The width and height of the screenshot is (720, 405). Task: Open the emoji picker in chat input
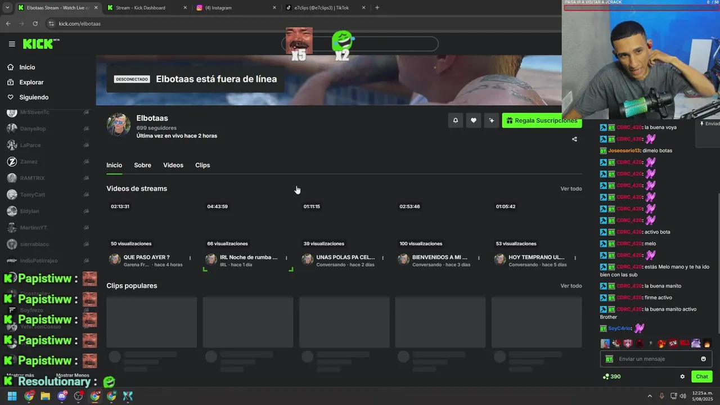point(703,359)
